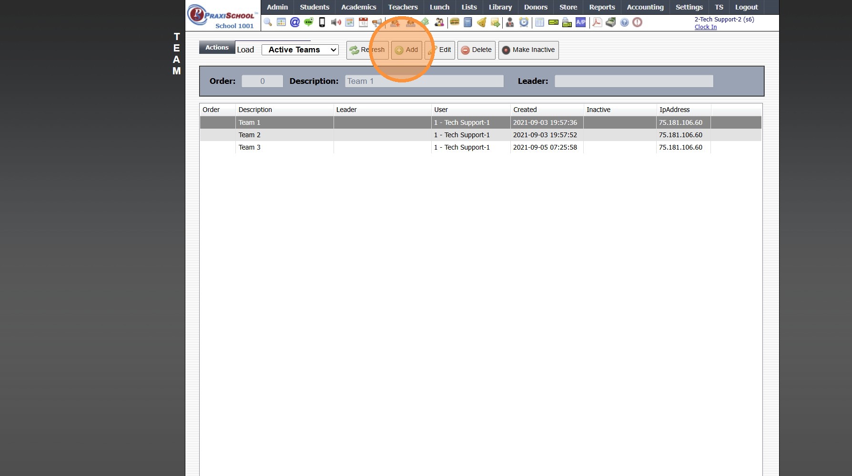Viewport: 852px width, 476px height.
Task: Select the Team 2 row
Action: (x=480, y=135)
